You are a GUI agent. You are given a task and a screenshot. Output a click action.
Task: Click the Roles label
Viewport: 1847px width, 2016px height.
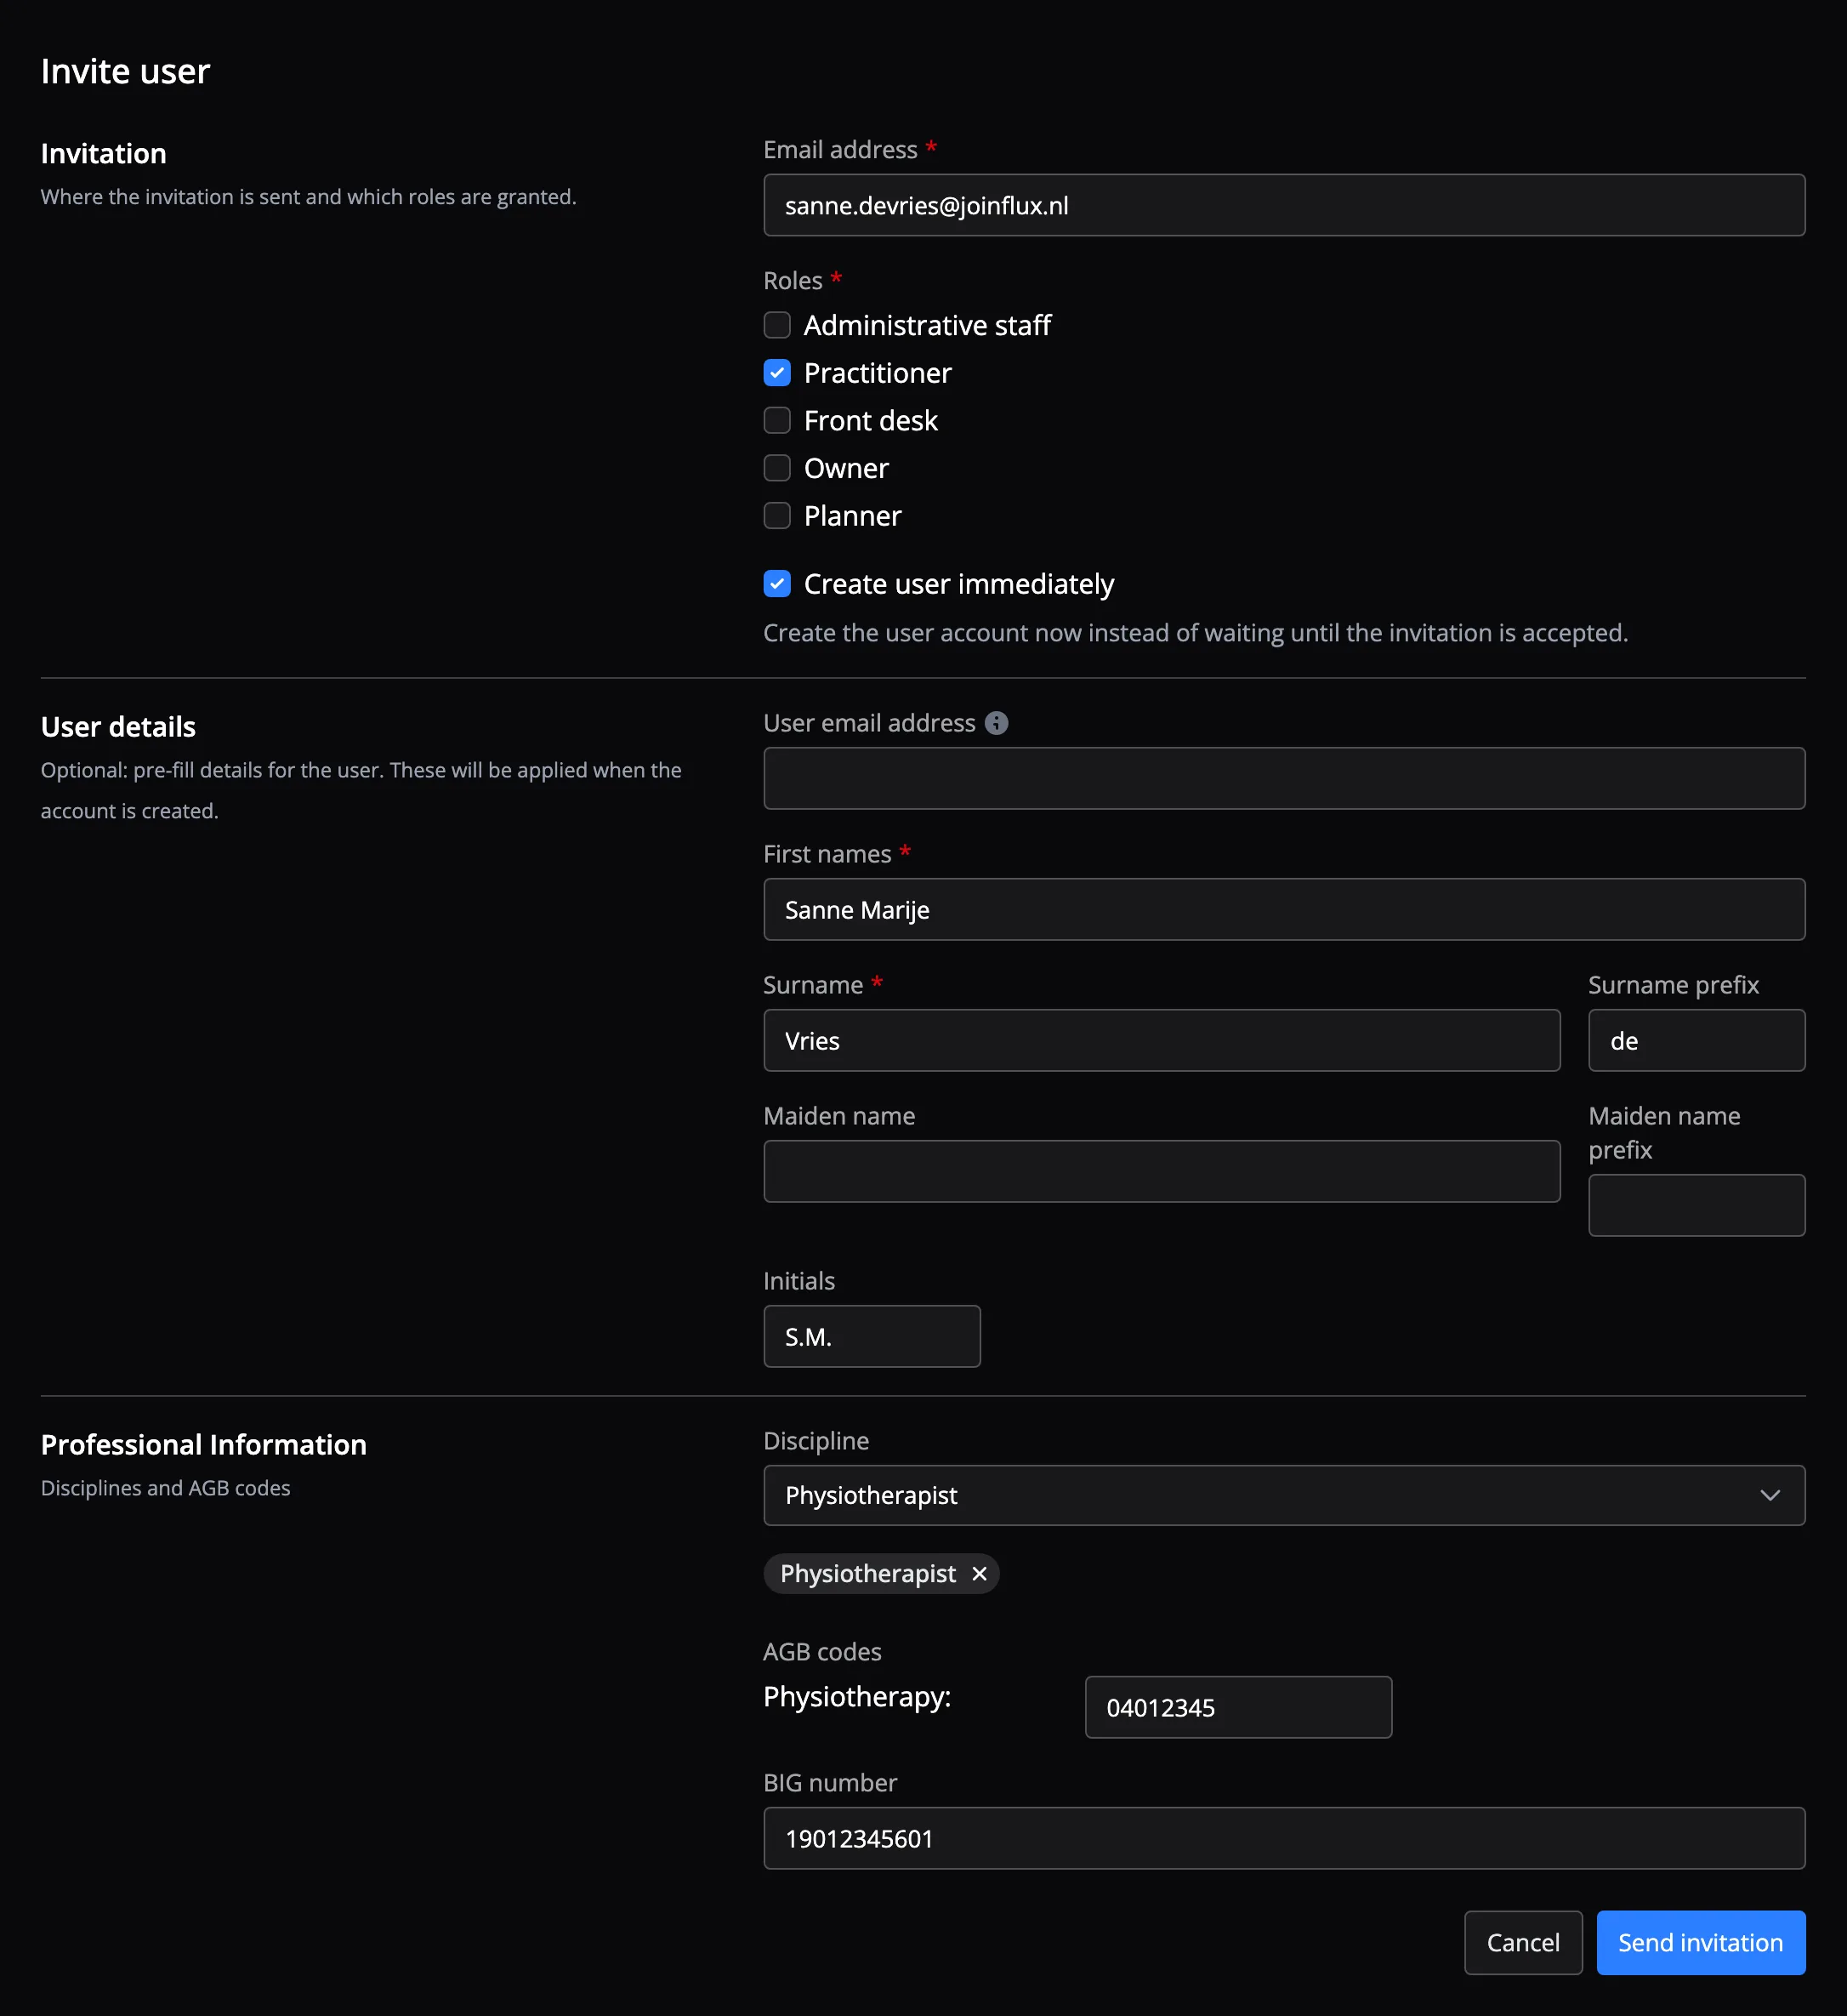(x=793, y=280)
